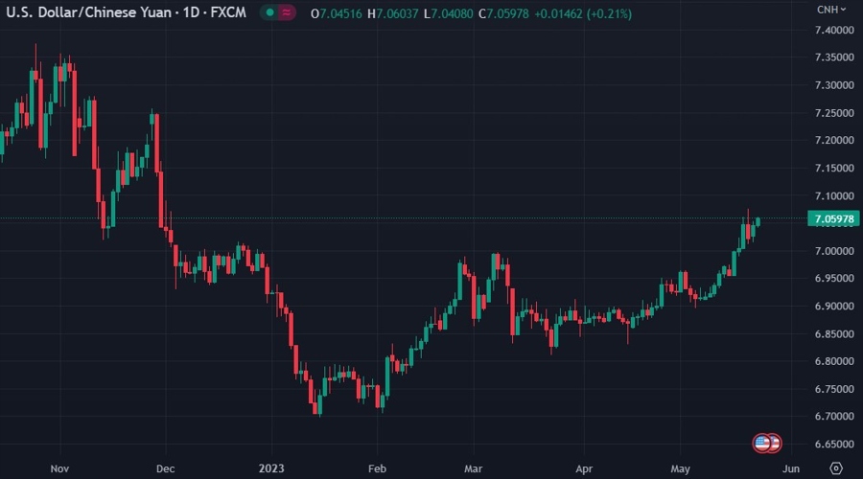This screenshot has width=863, height=479.
Task: Click the May label on time axis
Action: pyautogui.click(x=680, y=468)
